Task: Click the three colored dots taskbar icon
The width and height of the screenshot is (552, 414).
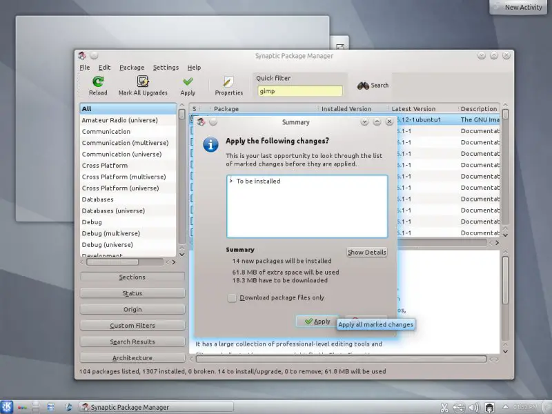Action: point(22,408)
